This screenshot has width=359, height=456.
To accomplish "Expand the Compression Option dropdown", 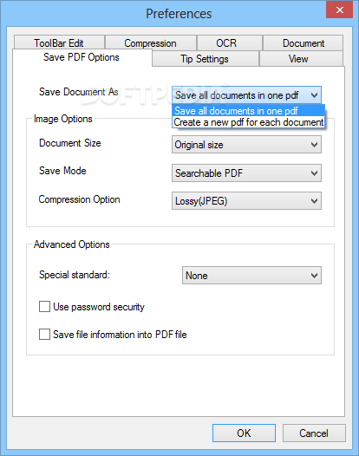I will coord(246,200).
